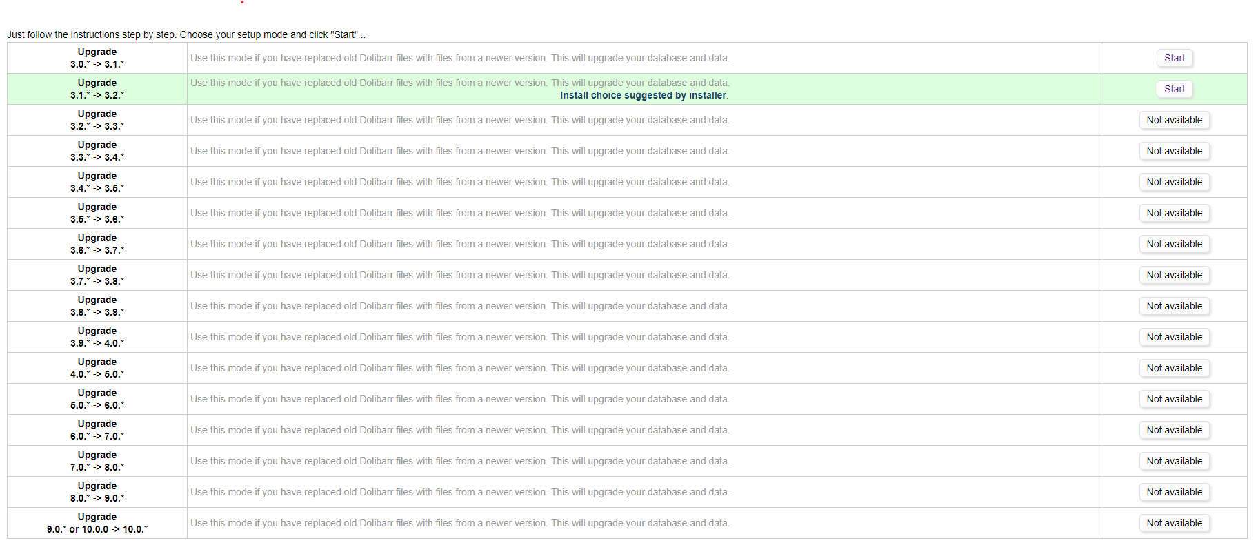The height and width of the screenshot is (547, 1256).
Task: Click the description text in the 9.0.* -> 10.0.* row
Action: (460, 523)
